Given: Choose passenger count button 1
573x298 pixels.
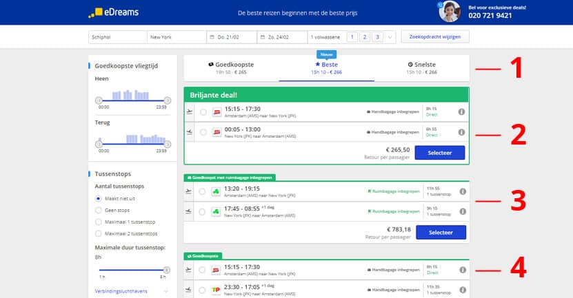Looking at the screenshot, I should 352,37.
